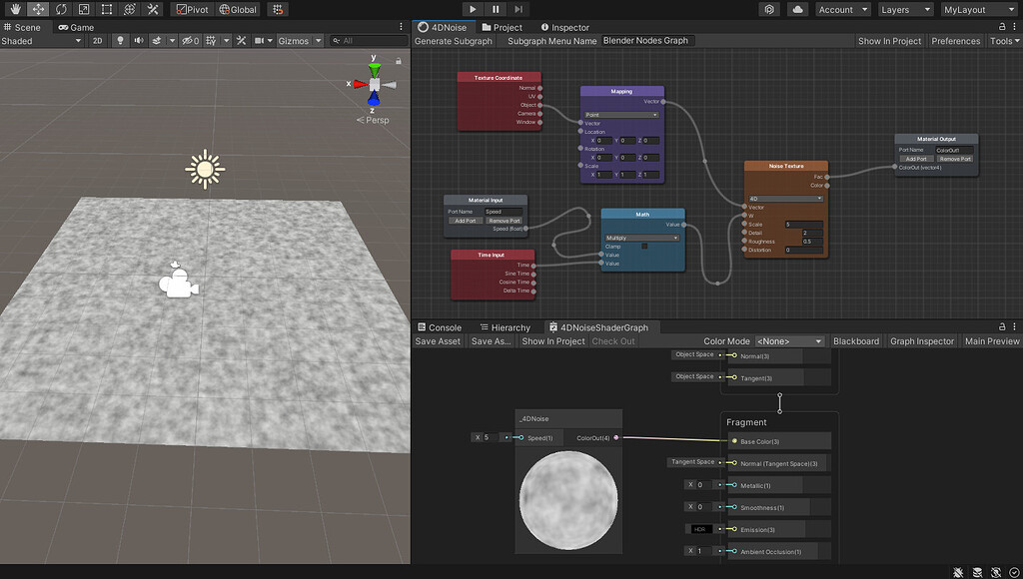This screenshot has width=1023, height=579.
Task: Toggle 2D view mode in Scene
Action: pos(97,41)
